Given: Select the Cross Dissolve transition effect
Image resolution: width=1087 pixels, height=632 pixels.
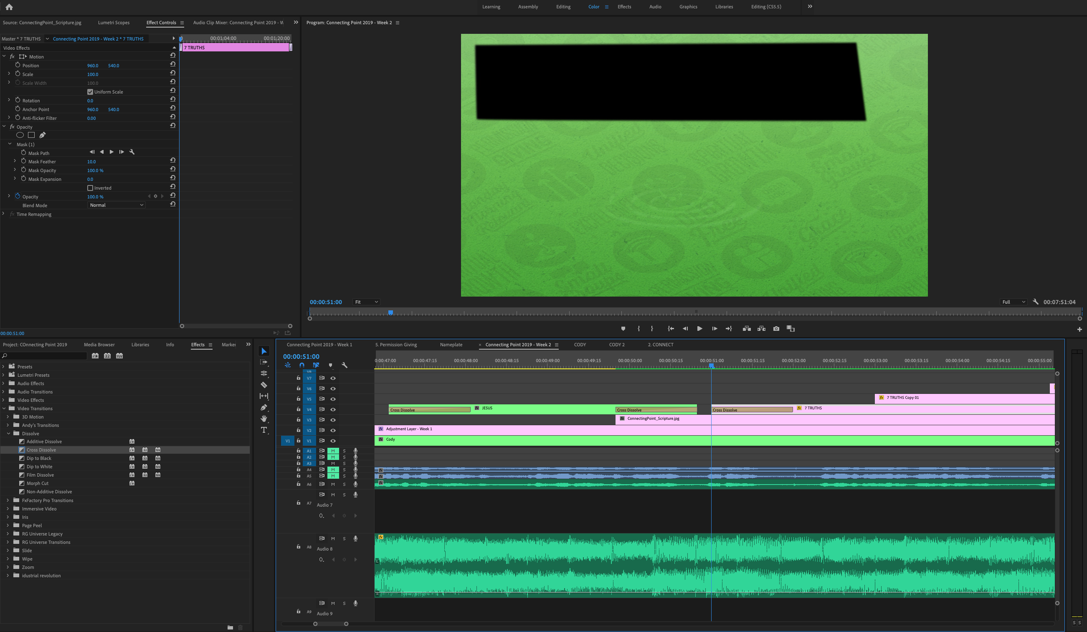Looking at the screenshot, I should [x=41, y=450].
